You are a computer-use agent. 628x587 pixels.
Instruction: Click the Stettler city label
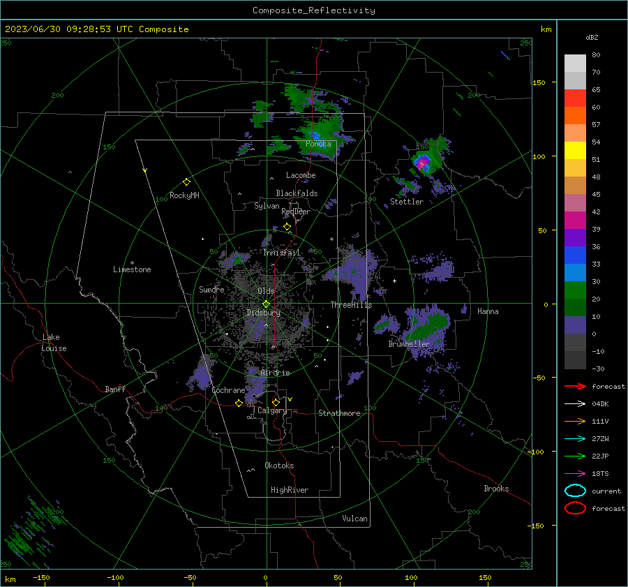[407, 202]
